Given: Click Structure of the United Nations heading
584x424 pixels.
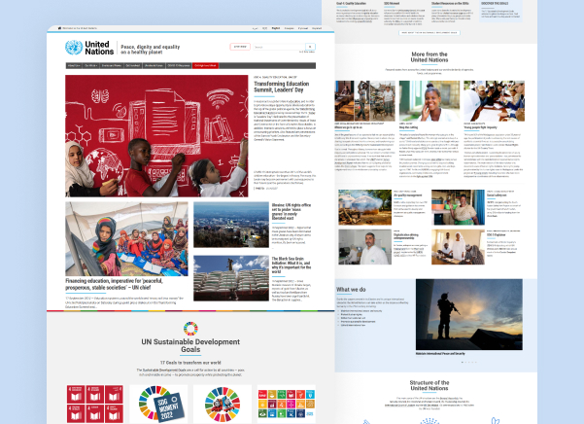Looking at the screenshot, I should [x=429, y=385].
